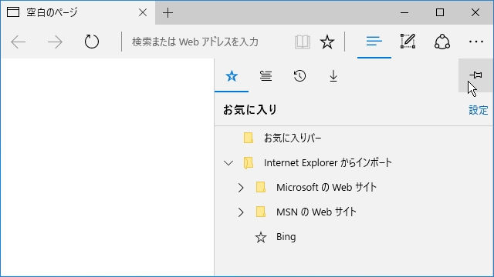Click the Forward arrow button
This screenshot has width=494, height=277.
tap(55, 42)
